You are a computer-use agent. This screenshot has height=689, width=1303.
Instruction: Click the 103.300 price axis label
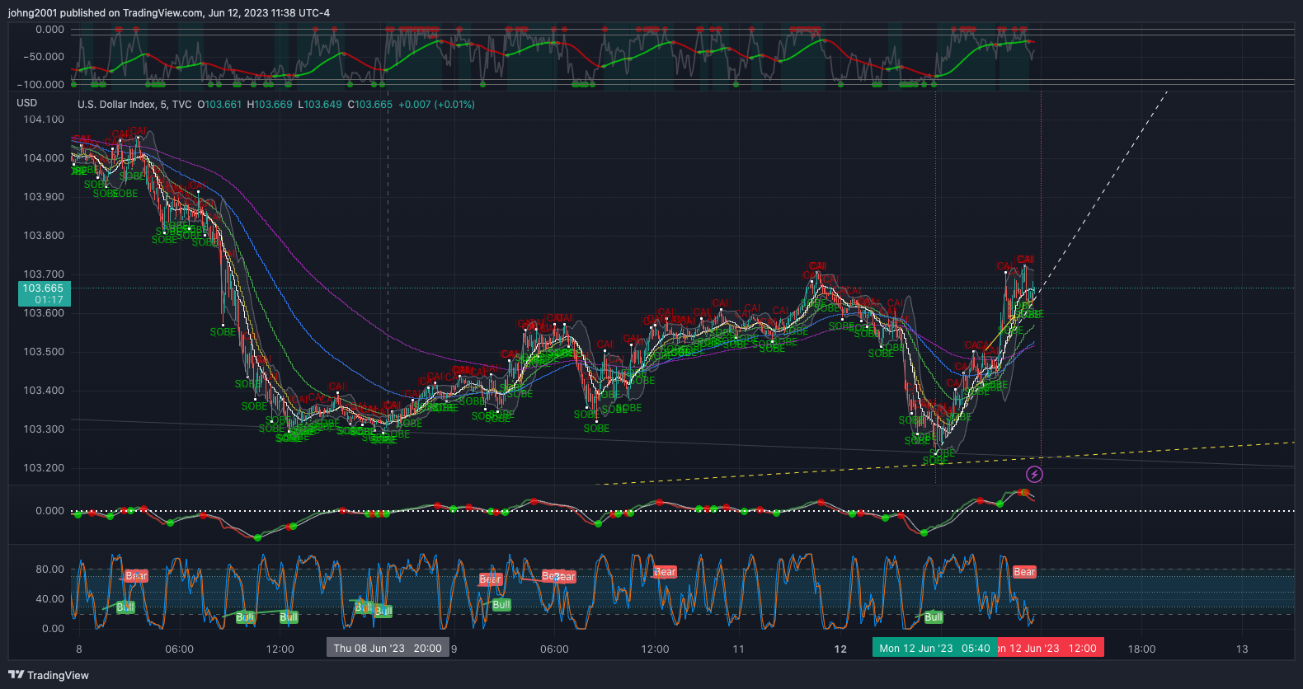pyautogui.click(x=44, y=429)
